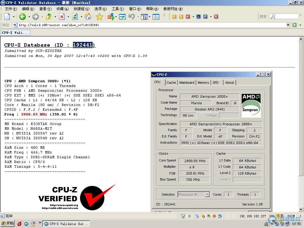Select the CPU-Z Vali... browser tab
Viewport: 304px width, 228px height.
(x=15, y=33)
